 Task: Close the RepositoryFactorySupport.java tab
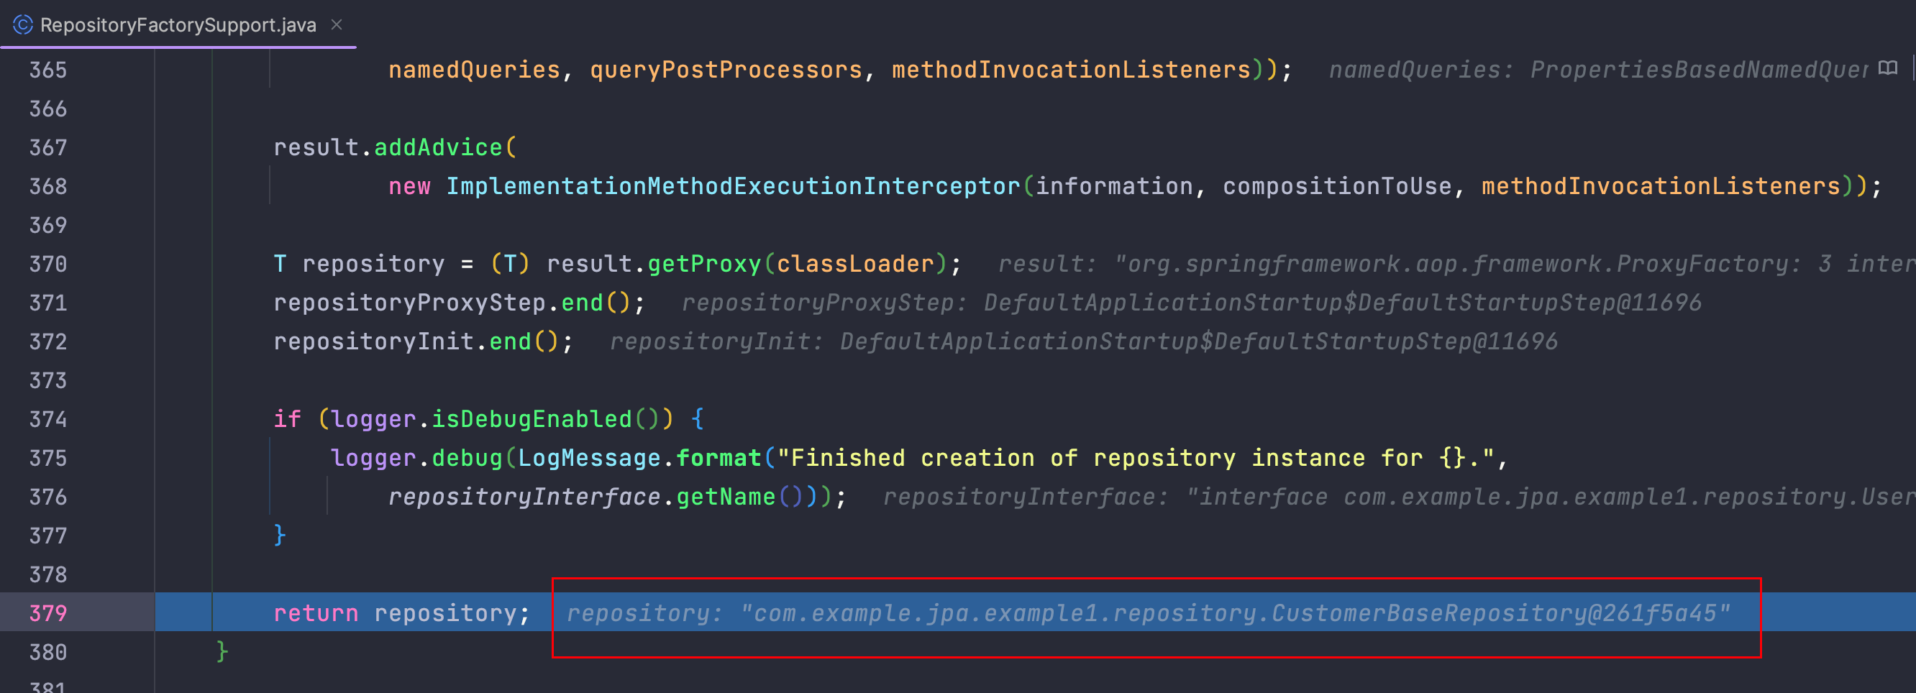337,26
